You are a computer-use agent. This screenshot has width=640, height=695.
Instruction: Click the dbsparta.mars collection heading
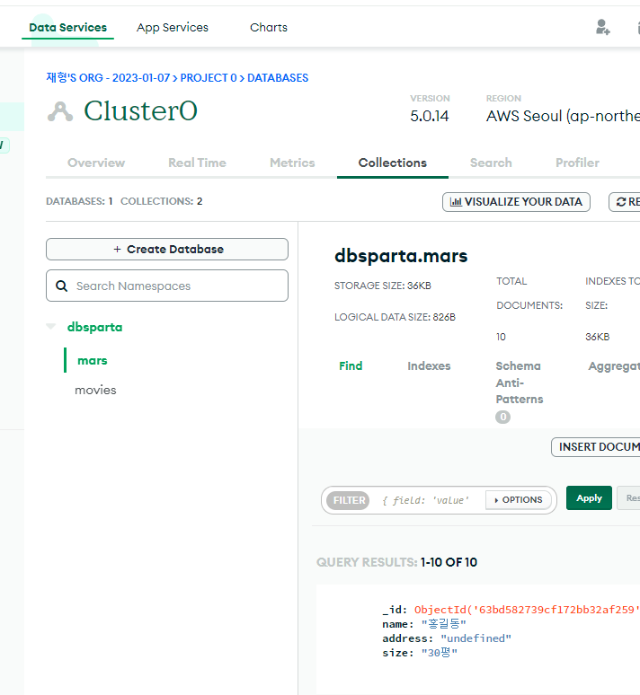click(401, 256)
